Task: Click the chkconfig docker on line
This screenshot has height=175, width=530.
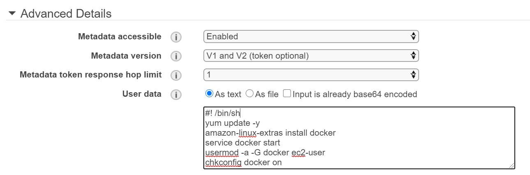Action: pos(243,162)
